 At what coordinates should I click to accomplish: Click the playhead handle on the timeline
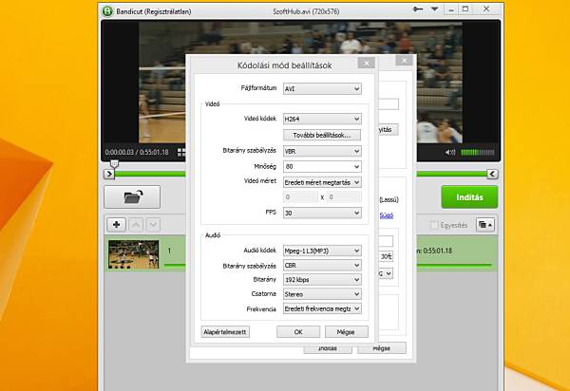click(114, 164)
